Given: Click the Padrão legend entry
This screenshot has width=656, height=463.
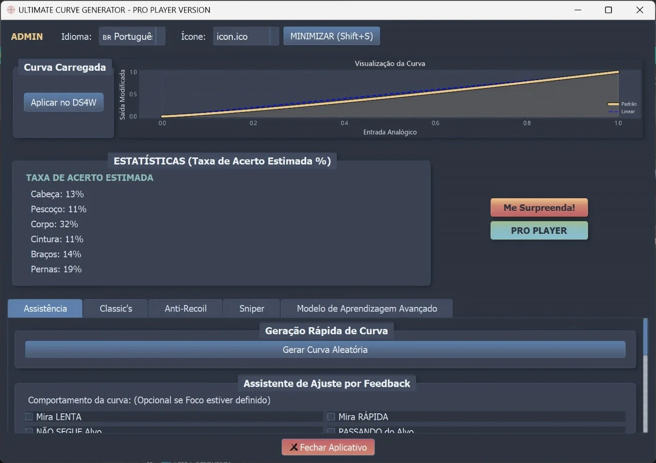Looking at the screenshot, I should pyautogui.click(x=622, y=104).
